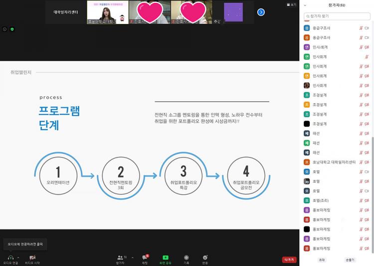Click the green share screen icon
The height and width of the screenshot is (266, 374).
(x=166, y=257)
